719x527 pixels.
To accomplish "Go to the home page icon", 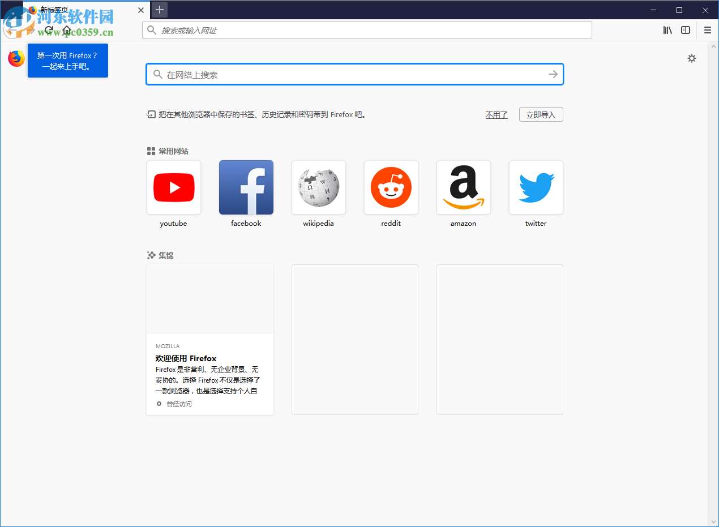I will click(66, 30).
